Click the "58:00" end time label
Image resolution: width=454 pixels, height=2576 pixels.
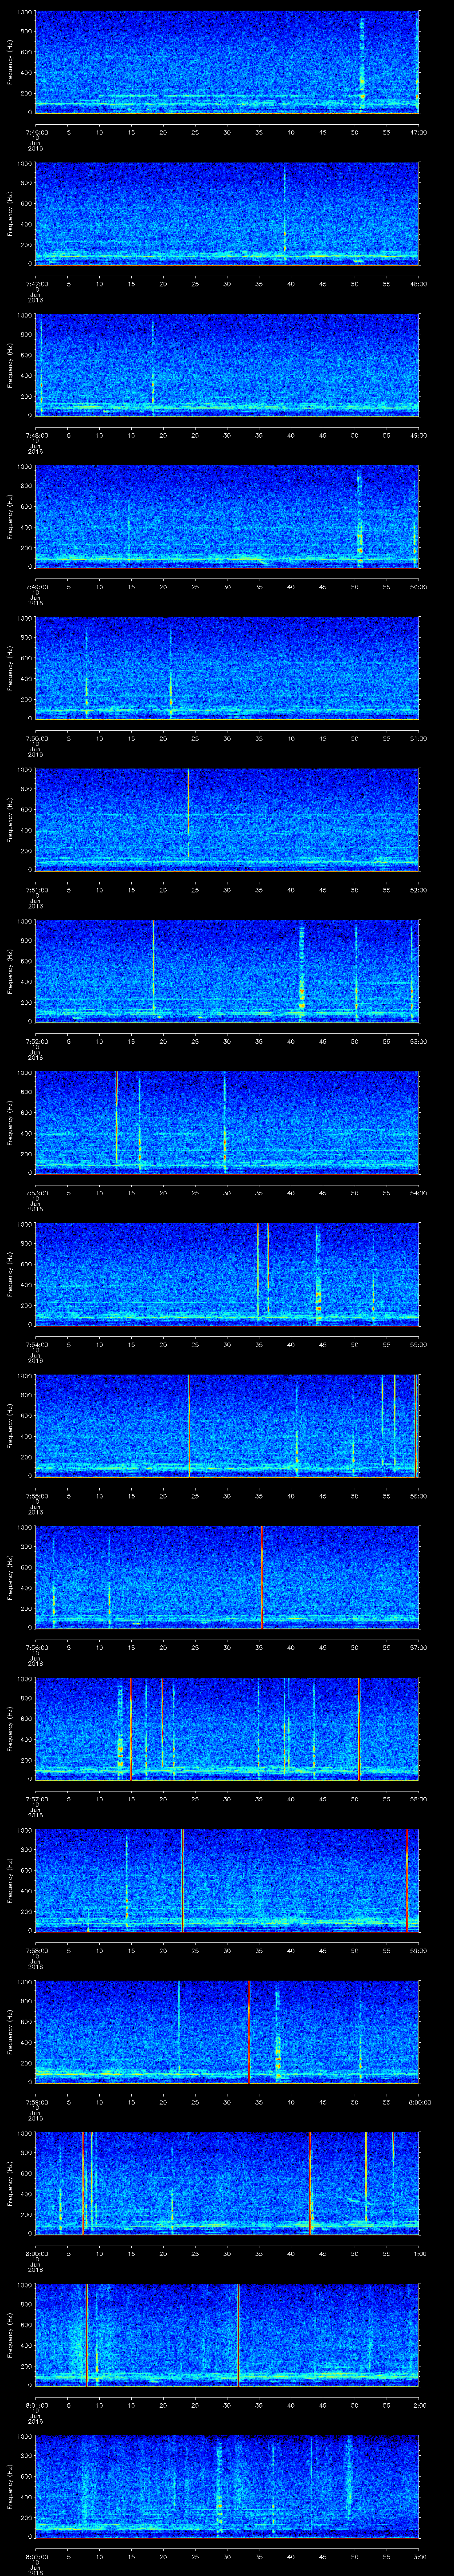(x=418, y=1799)
